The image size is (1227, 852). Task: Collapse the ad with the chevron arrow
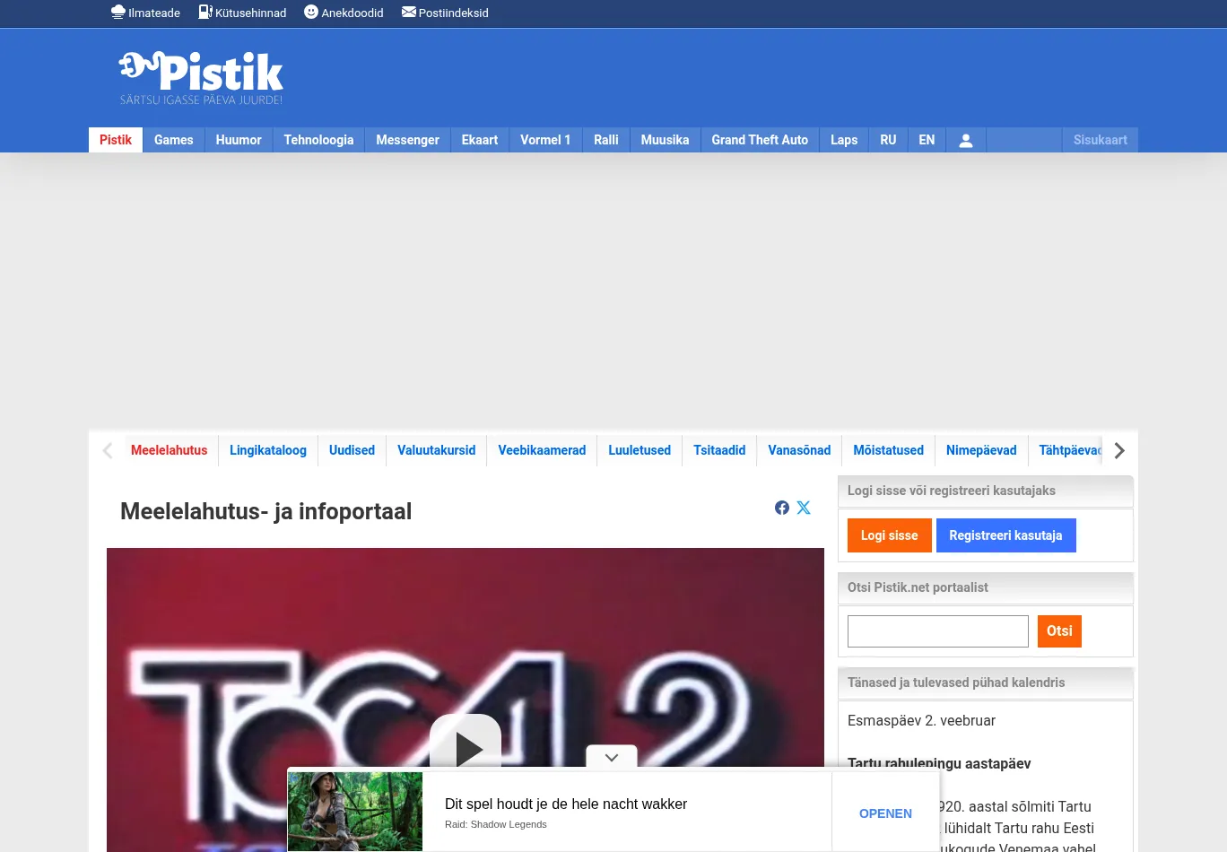click(x=611, y=757)
